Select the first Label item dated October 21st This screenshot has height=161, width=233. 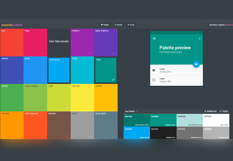pos(176,70)
